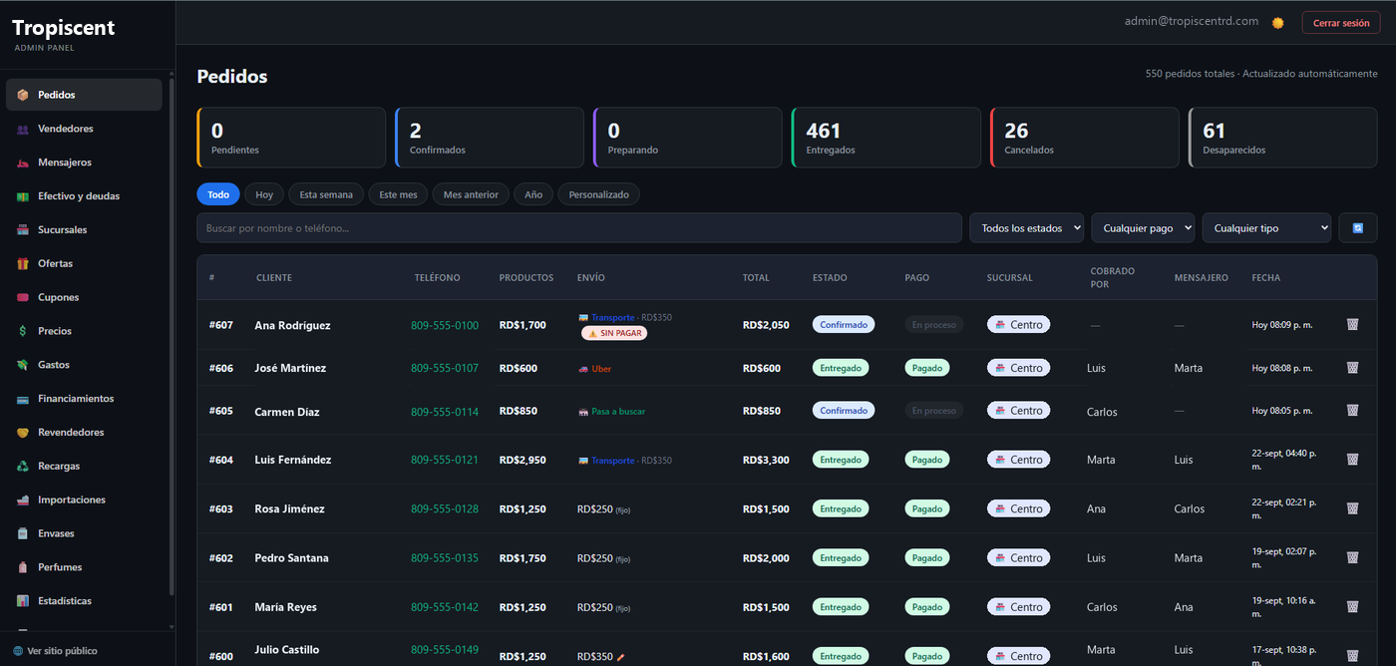Click the search by name or phone field

click(579, 228)
